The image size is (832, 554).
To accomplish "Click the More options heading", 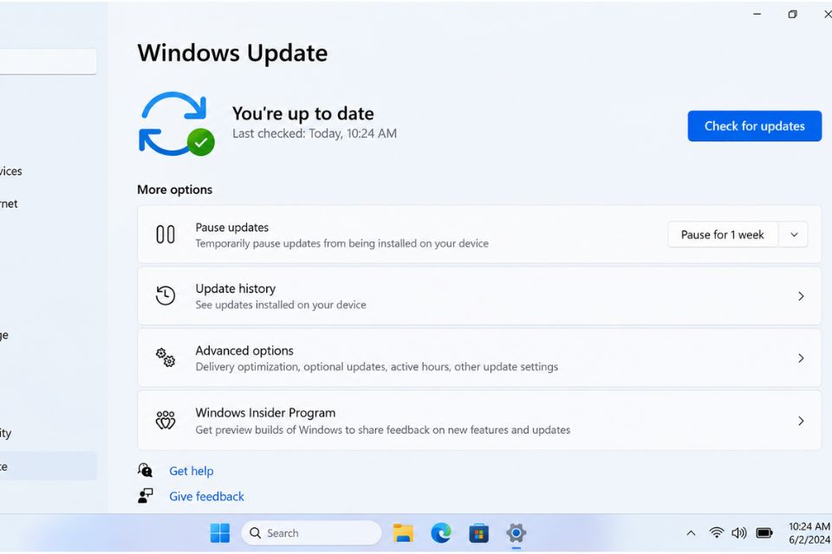I will point(174,190).
